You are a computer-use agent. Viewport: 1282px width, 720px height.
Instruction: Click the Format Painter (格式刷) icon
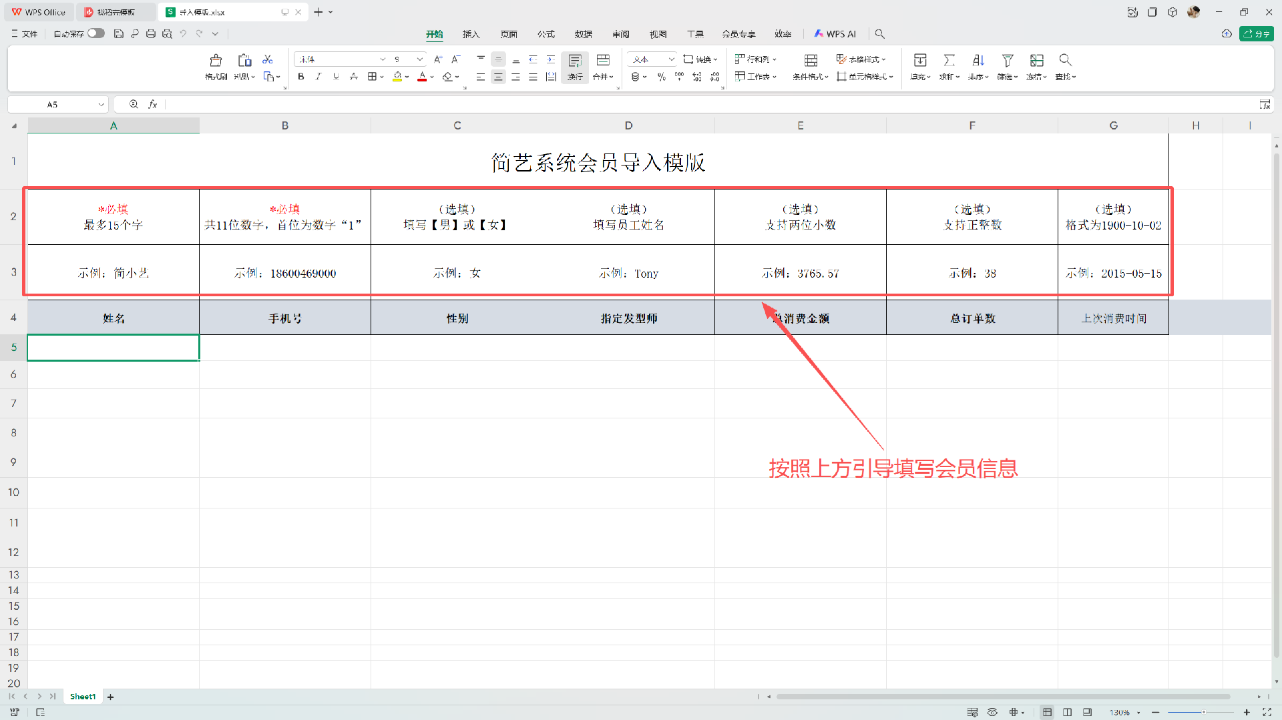pos(216,61)
